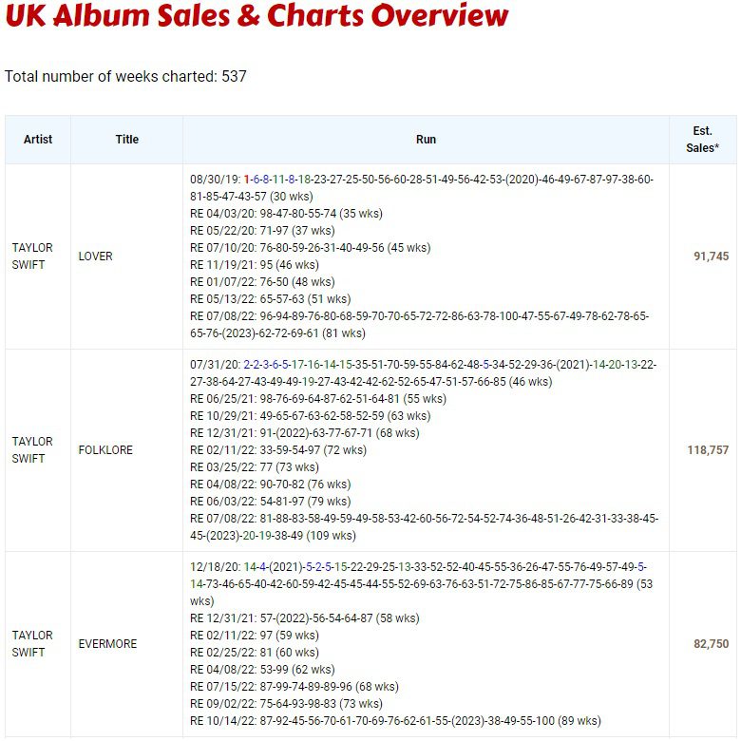741x741 pixels.
Task: Click the 82,750 estimated sales value
Action: 712,644
